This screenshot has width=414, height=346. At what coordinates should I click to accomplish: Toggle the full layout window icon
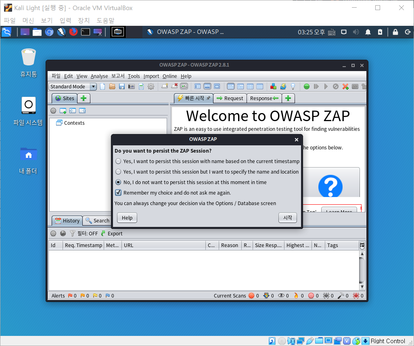(x=217, y=86)
